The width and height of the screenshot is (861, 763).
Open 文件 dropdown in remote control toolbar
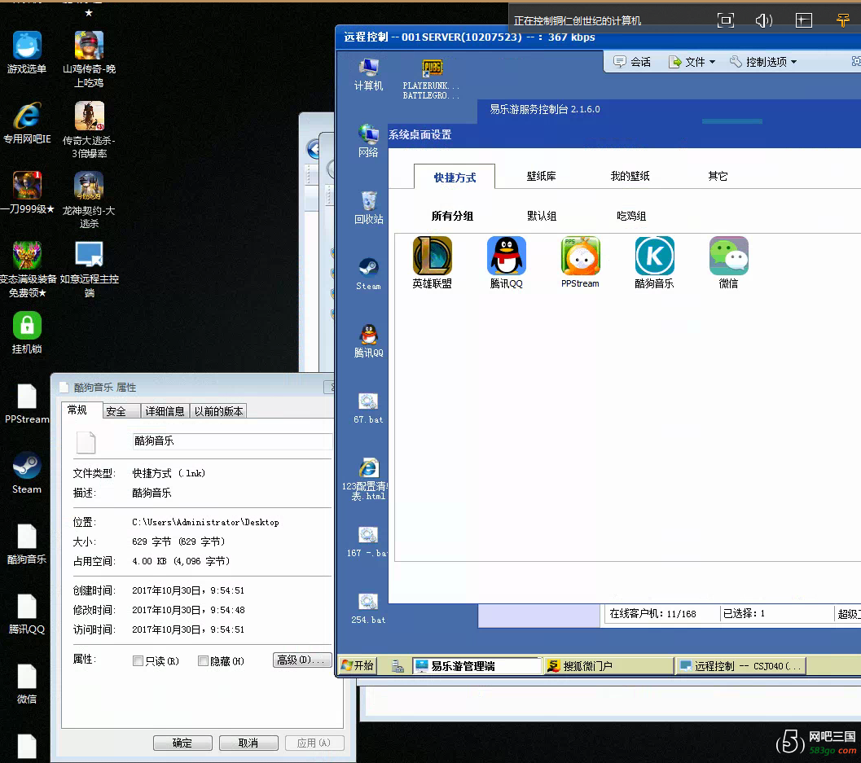point(692,62)
